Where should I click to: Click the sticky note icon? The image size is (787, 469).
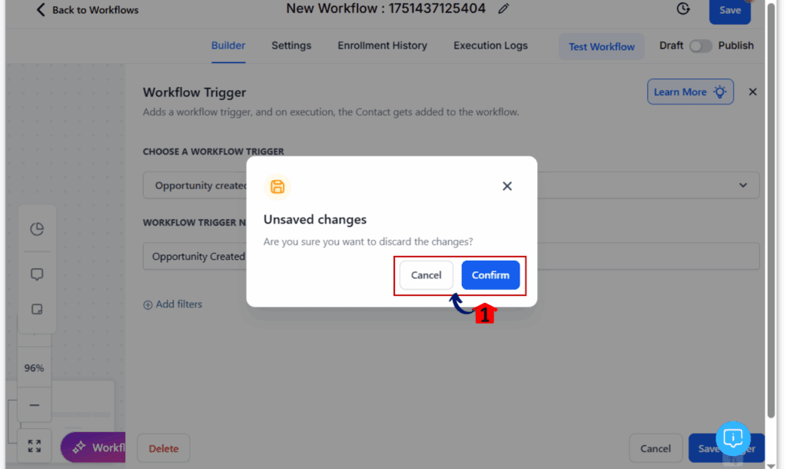pyautogui.click(x=37, y=309)
